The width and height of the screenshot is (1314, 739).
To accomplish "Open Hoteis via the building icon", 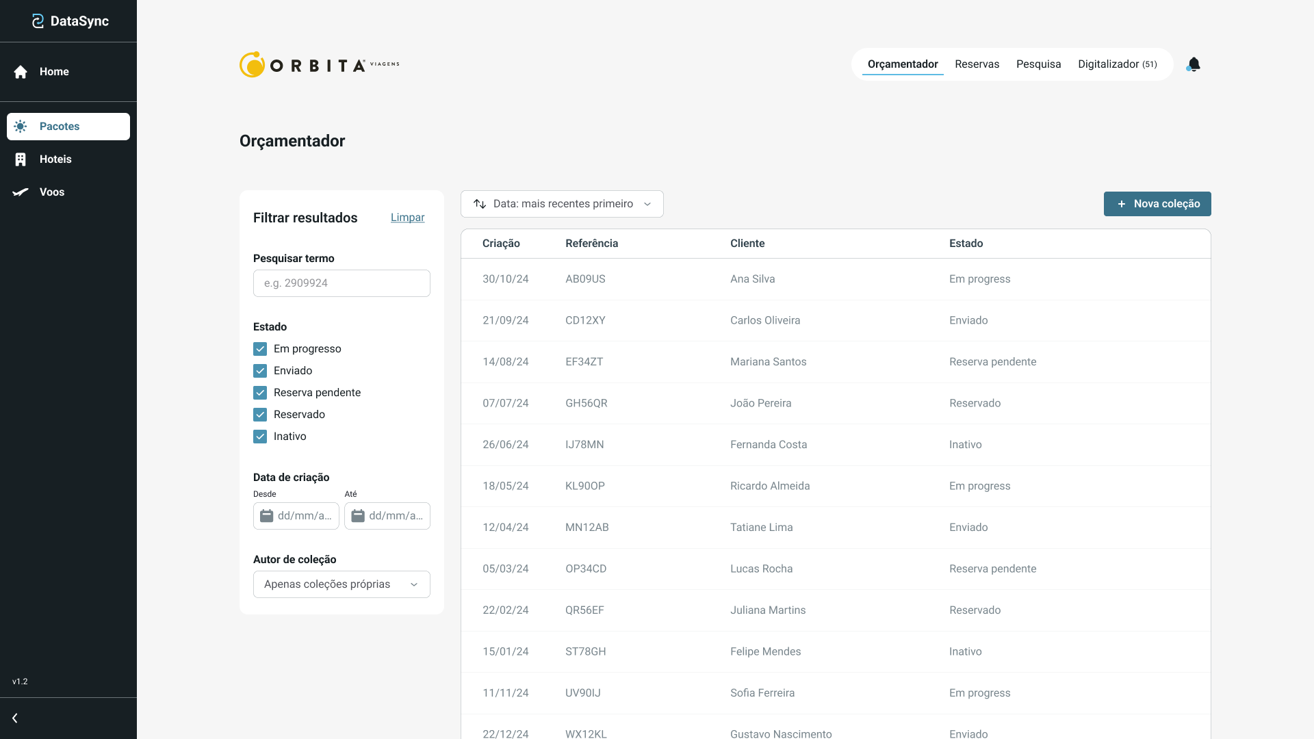I will [x=21, y=159].
